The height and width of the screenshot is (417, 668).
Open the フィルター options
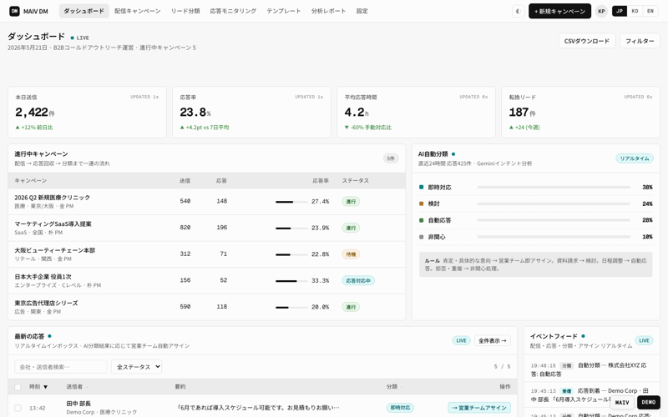point(640,41)
